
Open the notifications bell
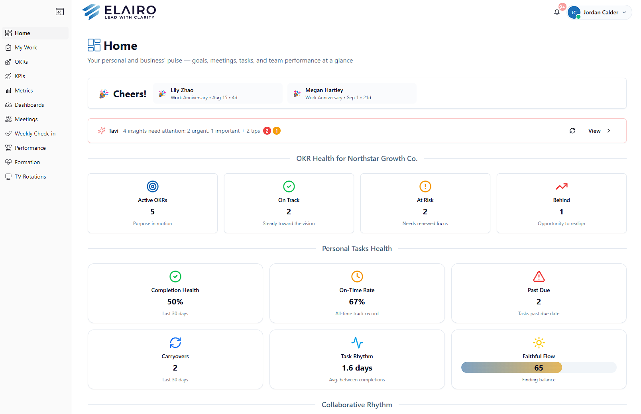[557, 12]
